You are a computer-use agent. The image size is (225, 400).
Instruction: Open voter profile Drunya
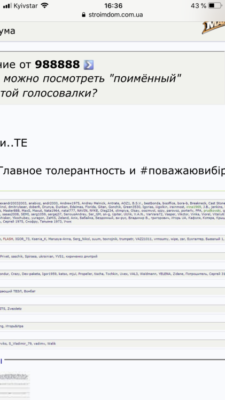coord(48,207)
